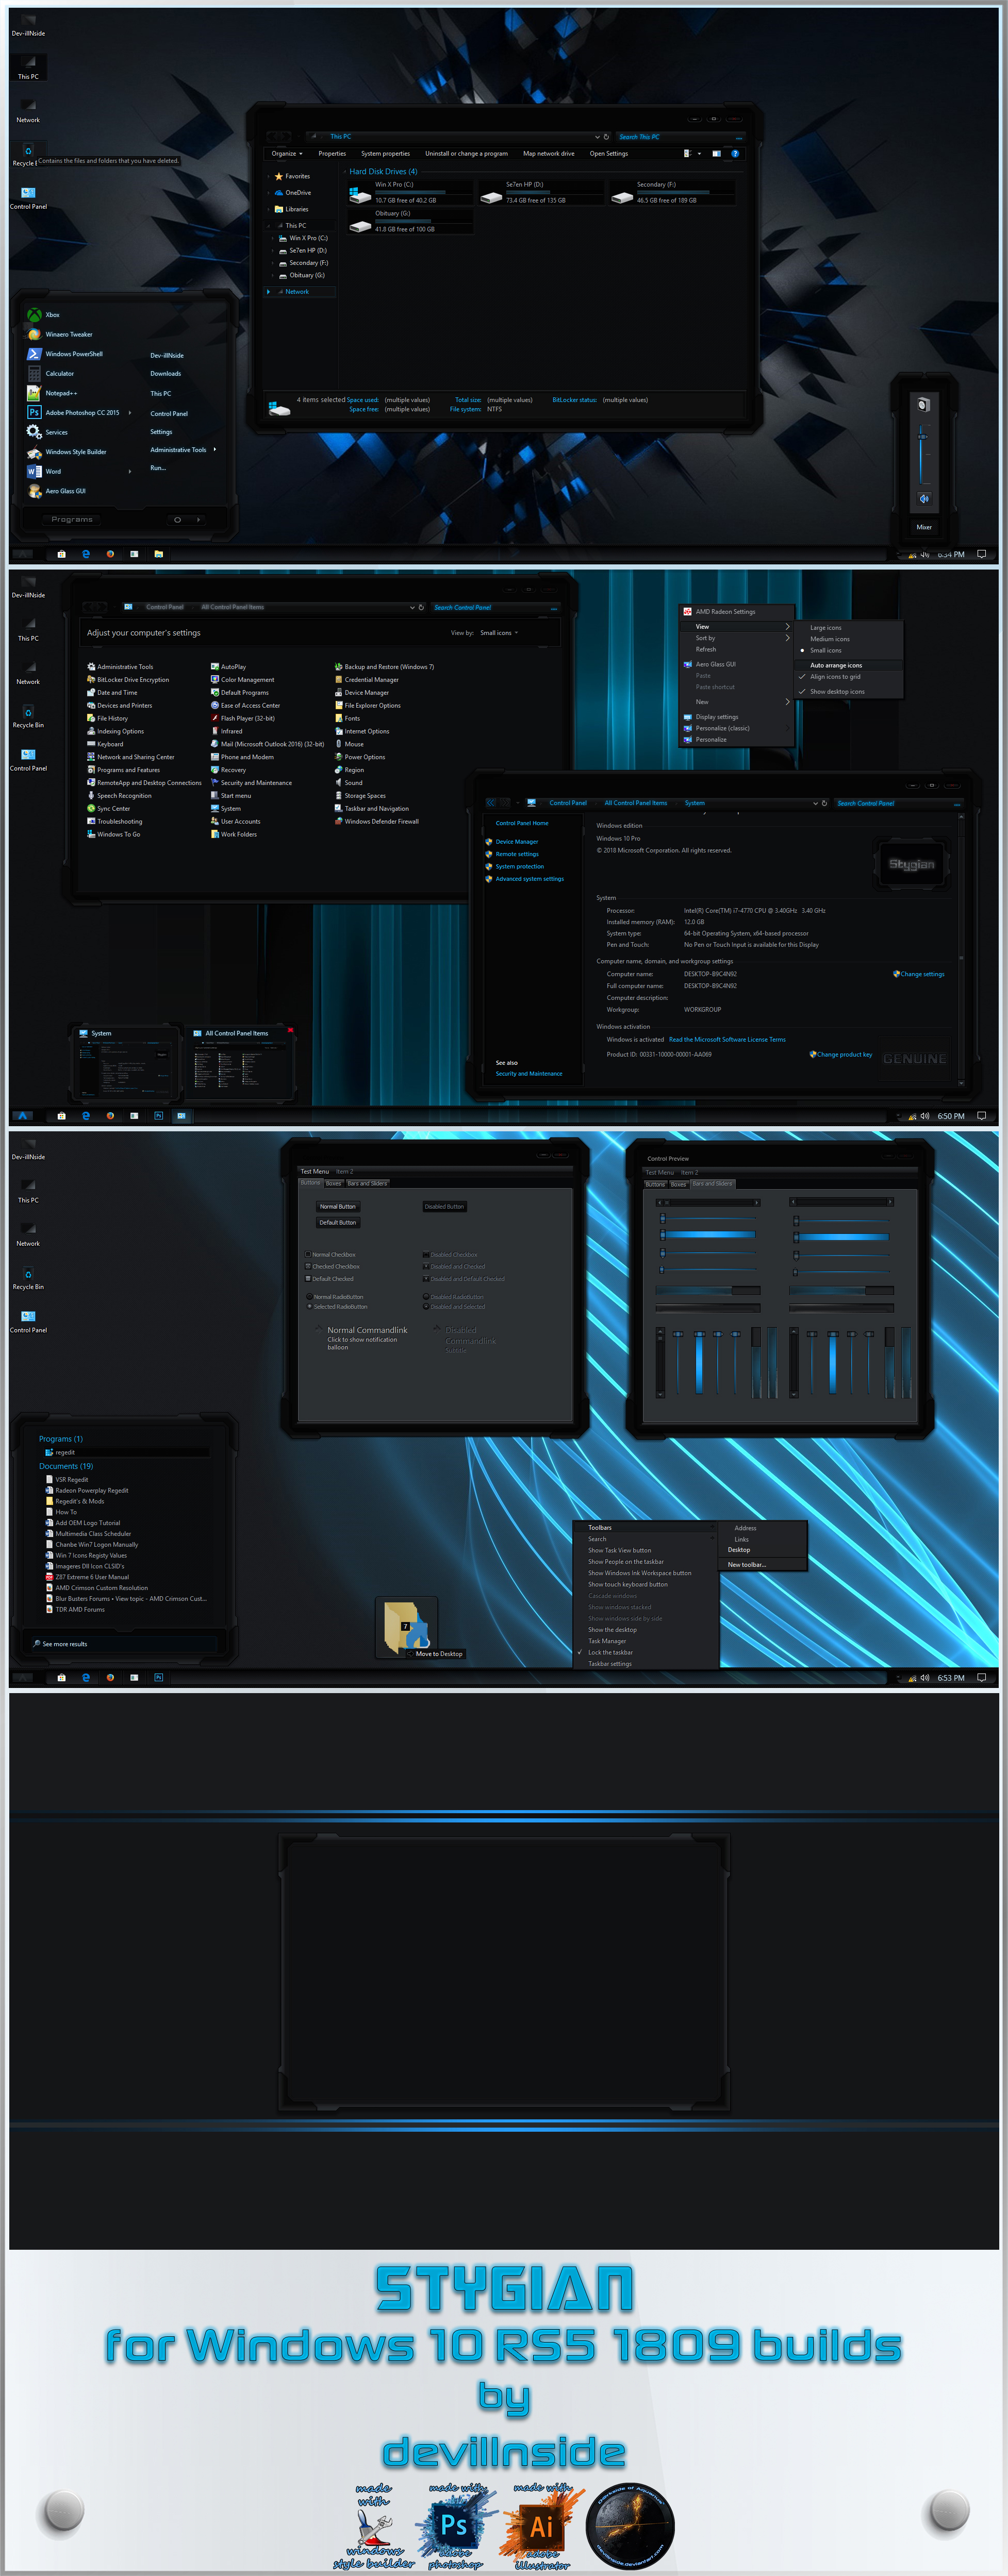
Task: Click the volume slider in the flyout
Action: tap(922, 455)
